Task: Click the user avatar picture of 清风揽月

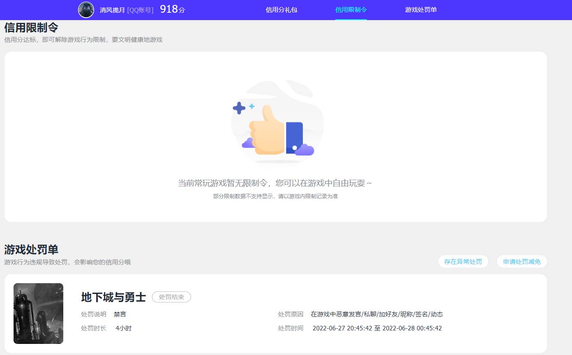Action: click(86, 9)
